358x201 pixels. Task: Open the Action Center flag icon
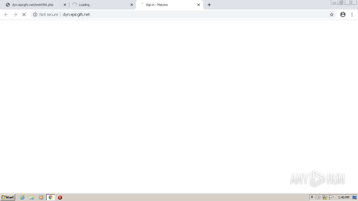[x=331, y=197]
